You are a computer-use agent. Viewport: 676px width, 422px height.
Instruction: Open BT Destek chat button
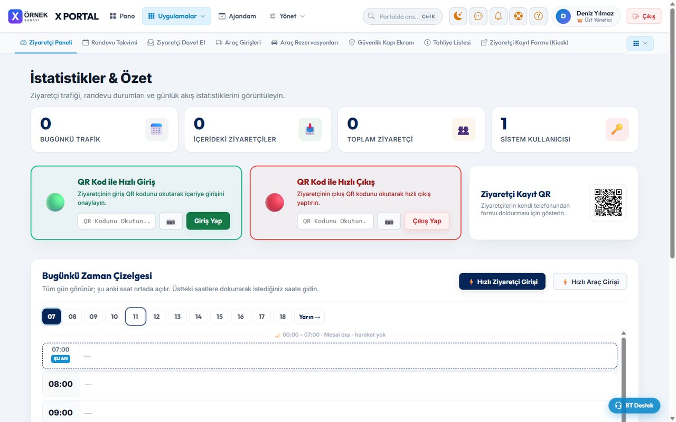tap(634, 405)
